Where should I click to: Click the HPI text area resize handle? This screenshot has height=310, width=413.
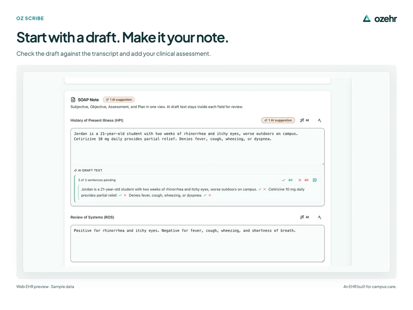323,164
